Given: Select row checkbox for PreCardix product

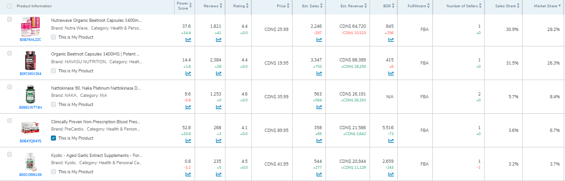Looking at the screenshot, I should 10,121.
